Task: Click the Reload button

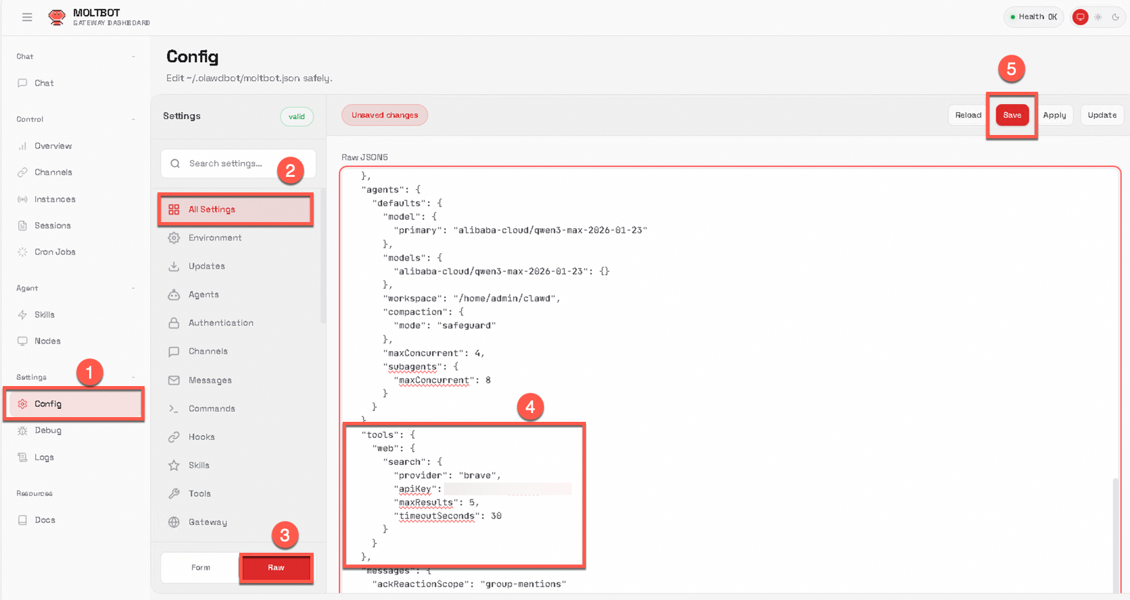Action: point(968,115)
